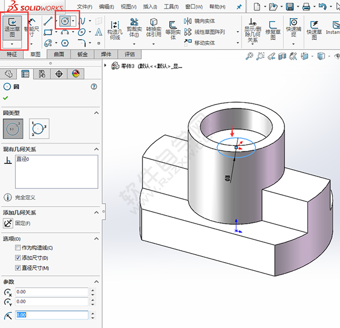Collapse the 现有几何关系 section
Image resolution: width=340 pixels, height=328 pixels.
(96, 149)
